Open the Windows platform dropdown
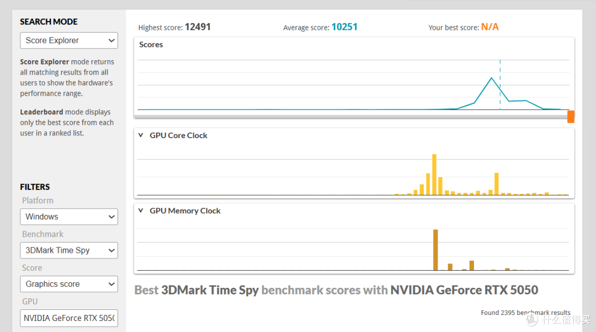 coord(69,217)
